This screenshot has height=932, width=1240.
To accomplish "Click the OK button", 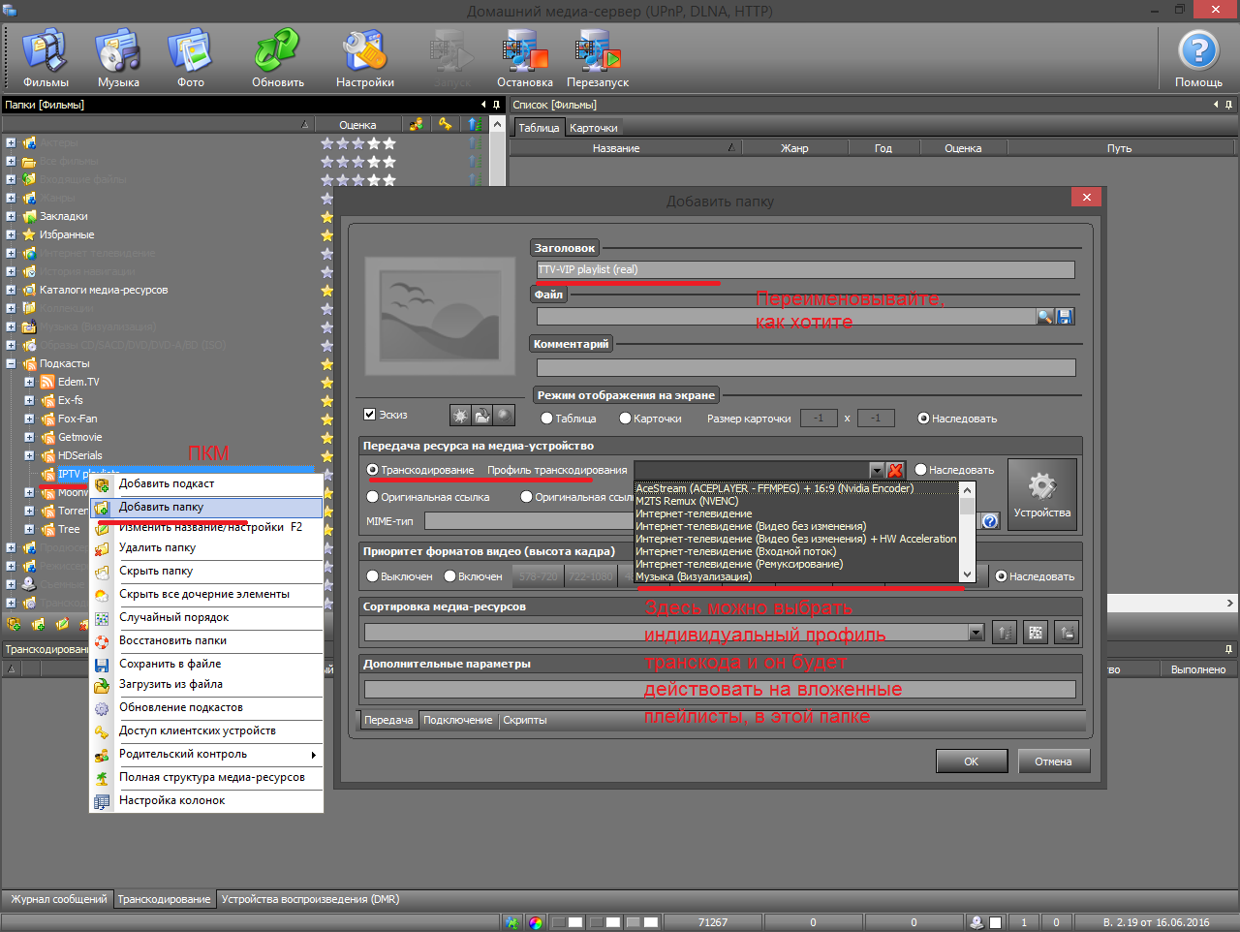I will [x=971, y=761].
